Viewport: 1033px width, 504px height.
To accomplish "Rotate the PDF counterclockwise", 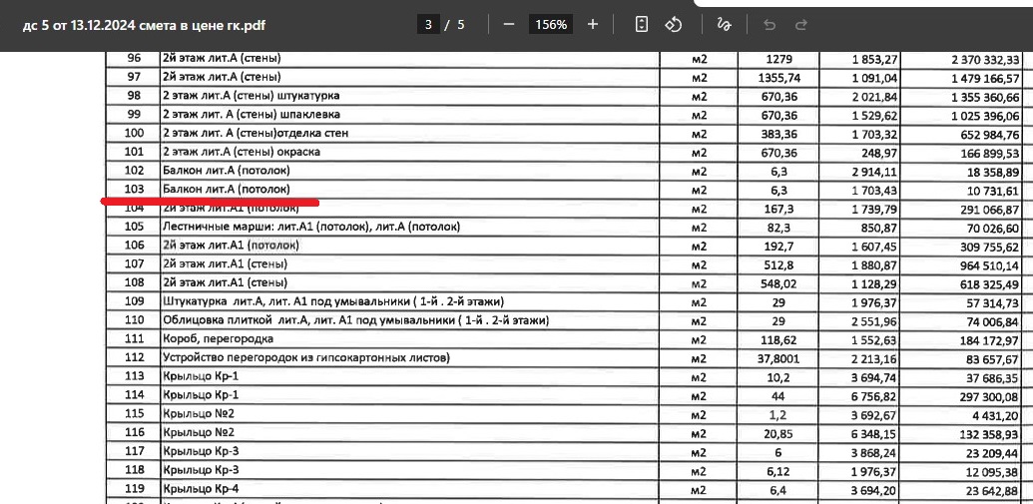I will point(673,25).
